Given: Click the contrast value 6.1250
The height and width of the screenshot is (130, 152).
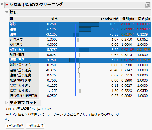Looking at the screenshot, I should tap(52, 29).
